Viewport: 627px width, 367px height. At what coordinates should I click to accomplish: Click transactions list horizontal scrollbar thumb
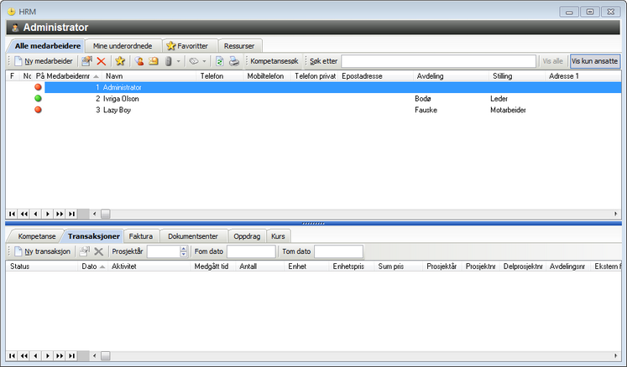(105, 356)
